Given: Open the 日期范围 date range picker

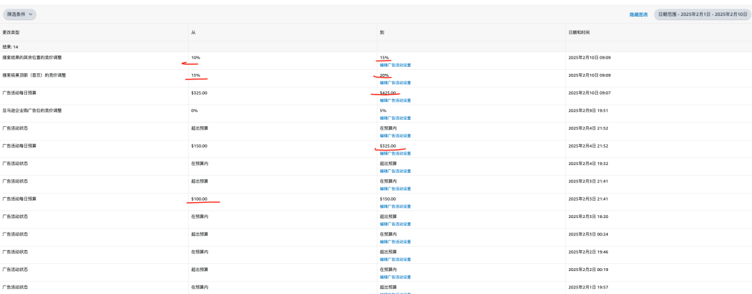Looking at the screenshot, I should (x=703, y=15).
